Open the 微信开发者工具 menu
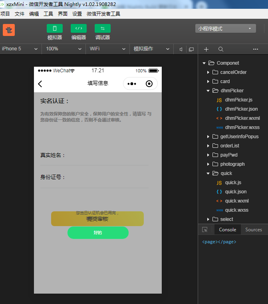The width and height of the screenshot is (268, 304). click(103, 14)
